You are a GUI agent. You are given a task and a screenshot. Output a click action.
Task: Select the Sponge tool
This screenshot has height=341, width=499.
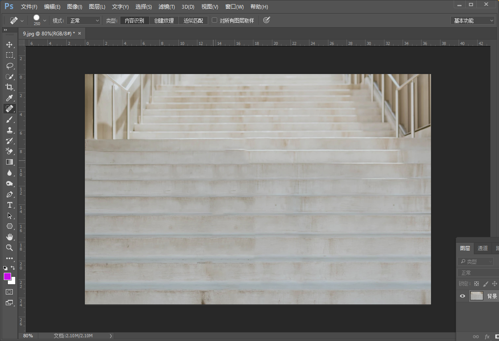tap(9, 183)
